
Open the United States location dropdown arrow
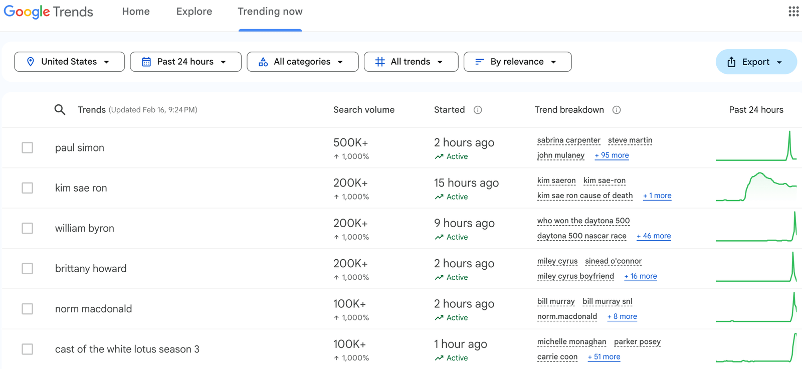point(106,62)
